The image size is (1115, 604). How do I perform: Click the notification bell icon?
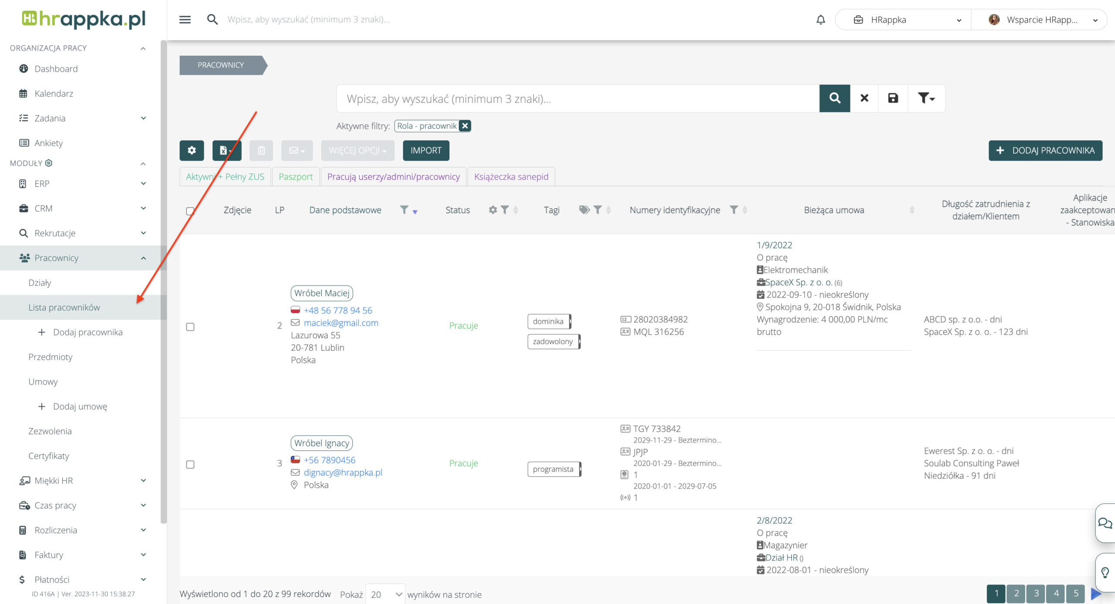click(x=821, y=20)
